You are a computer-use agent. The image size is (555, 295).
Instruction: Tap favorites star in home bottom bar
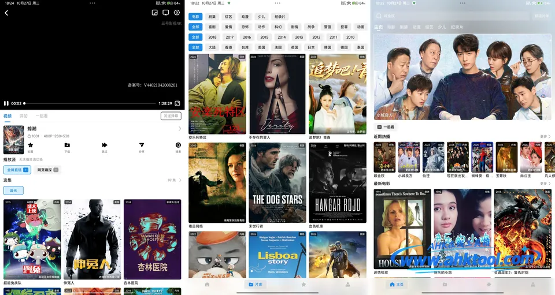pyautogui.click(x=489, y=285)
